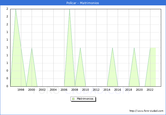Viewport: 166px width, 115px height.
Task: Select the 2014 x-axis label
Action: (x=107, y=90)
